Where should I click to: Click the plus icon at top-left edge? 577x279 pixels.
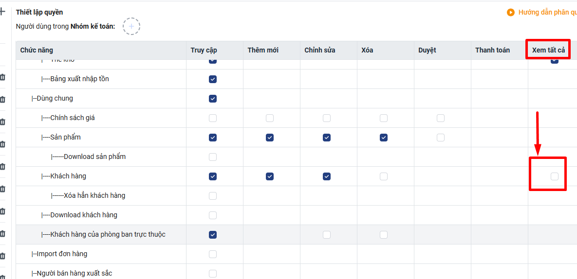[2, 11]
